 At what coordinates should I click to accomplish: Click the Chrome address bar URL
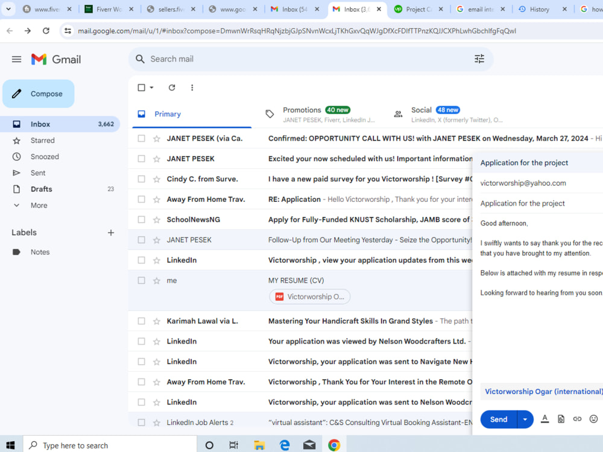297,31
